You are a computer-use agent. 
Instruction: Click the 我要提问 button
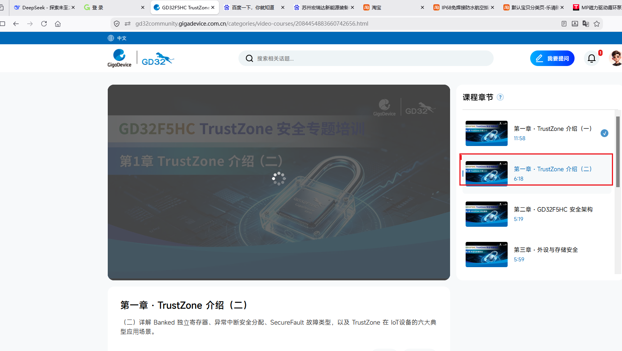552,58
